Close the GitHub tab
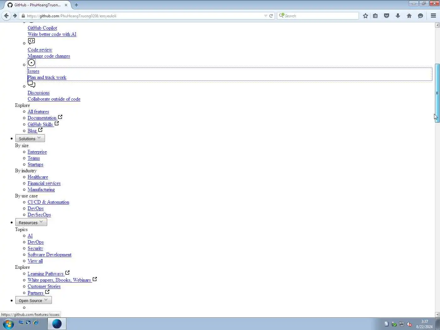Image resolution: width=440 pixels, height=330 pixels. [66, 5]
